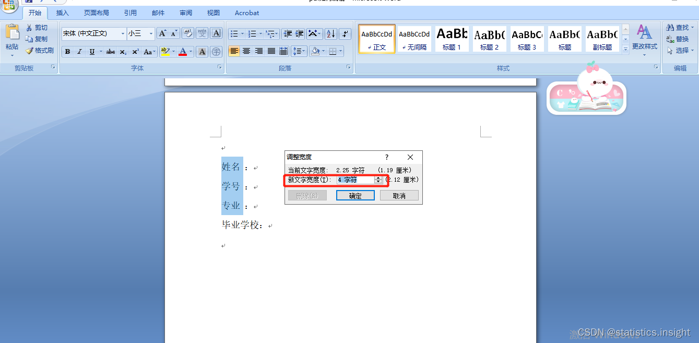
Task: Switch to the 邮件 ribbon tab
Action: tap(158, 13)
